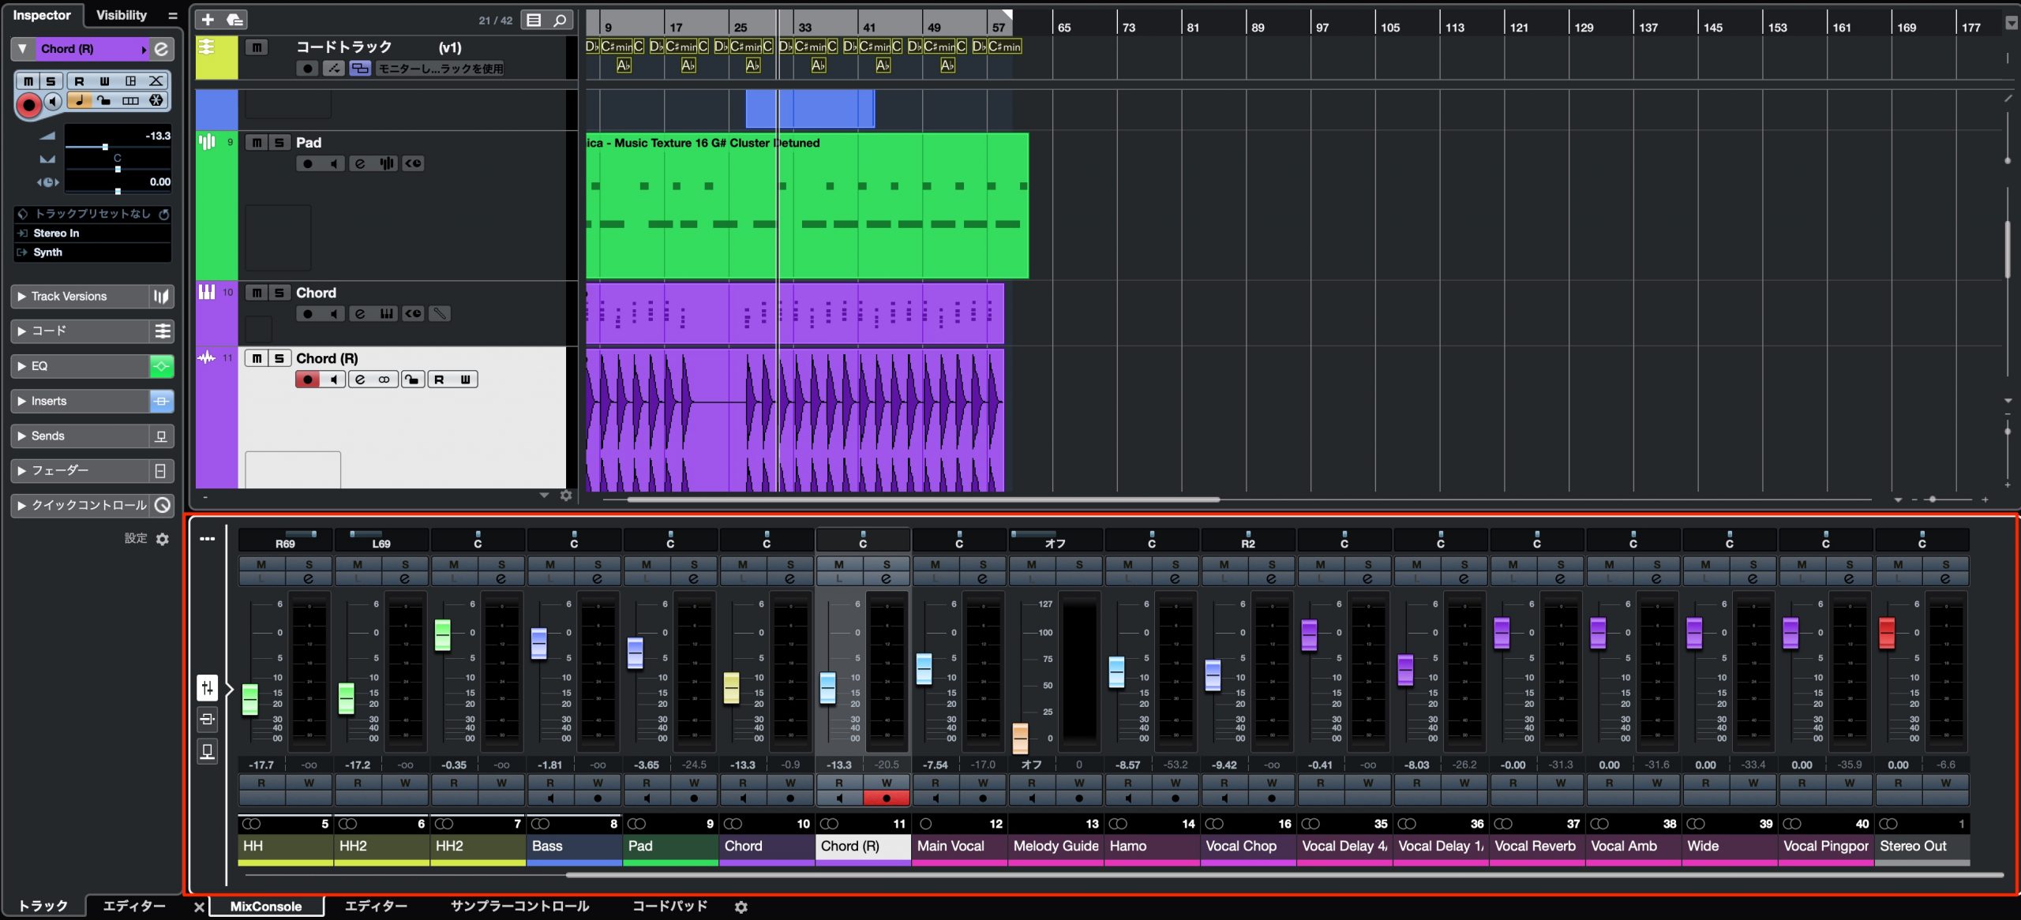
Task: Show inserts section icon in MixConsole
Action: pyautogui.click(x=208, y=719)
